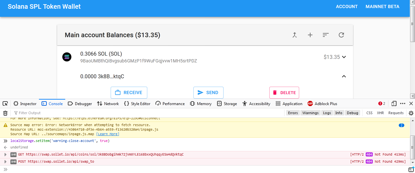Click the Solana SOL token logo
Viewport: 415px width, 173px height.
67,57
